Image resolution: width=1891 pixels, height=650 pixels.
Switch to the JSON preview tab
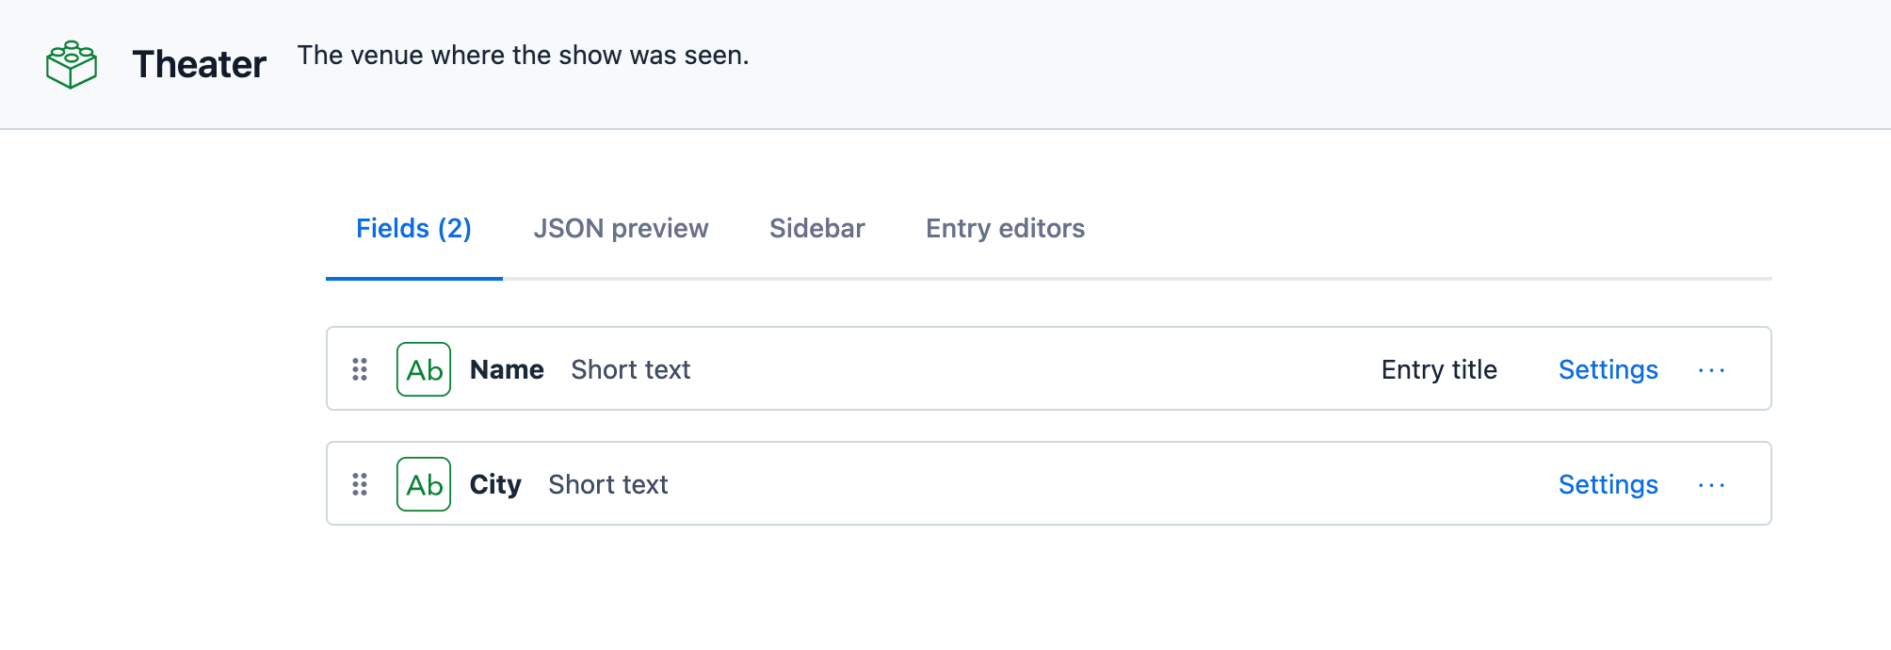pyautogui.click(x=621, y=228)
